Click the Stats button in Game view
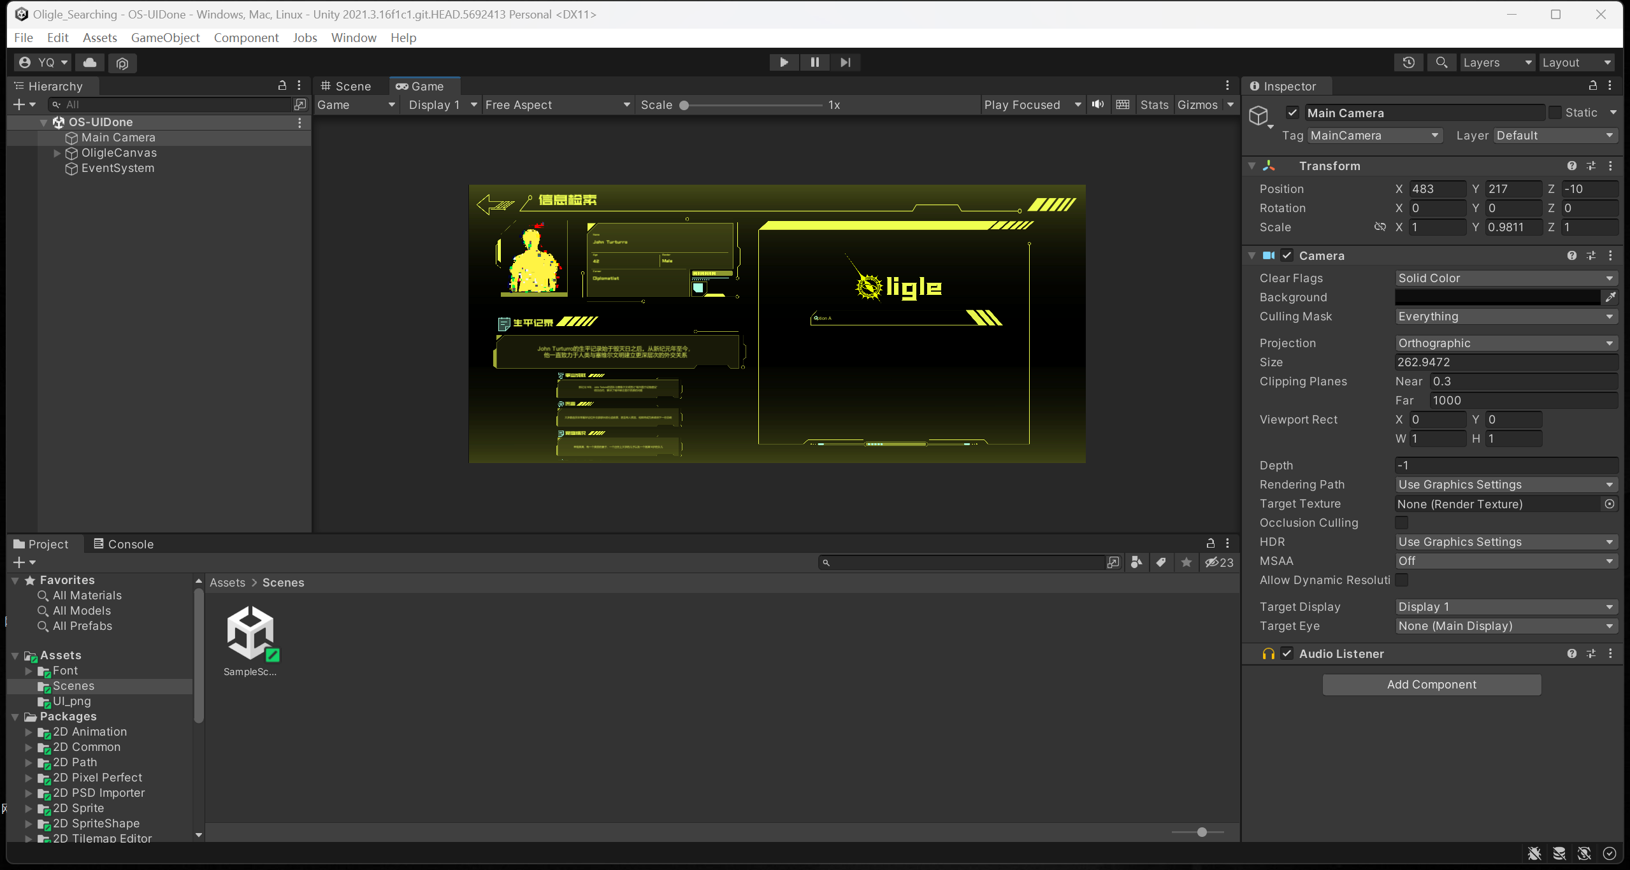The height and width of the screenshot is (870, 1630). pyautogui.click(x=1154, y=104)
